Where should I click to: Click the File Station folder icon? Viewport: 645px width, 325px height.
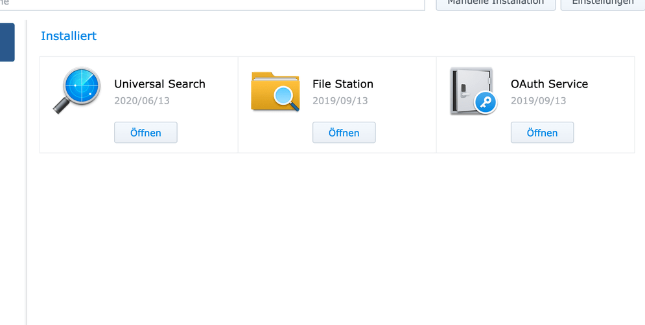pos(276,91)
